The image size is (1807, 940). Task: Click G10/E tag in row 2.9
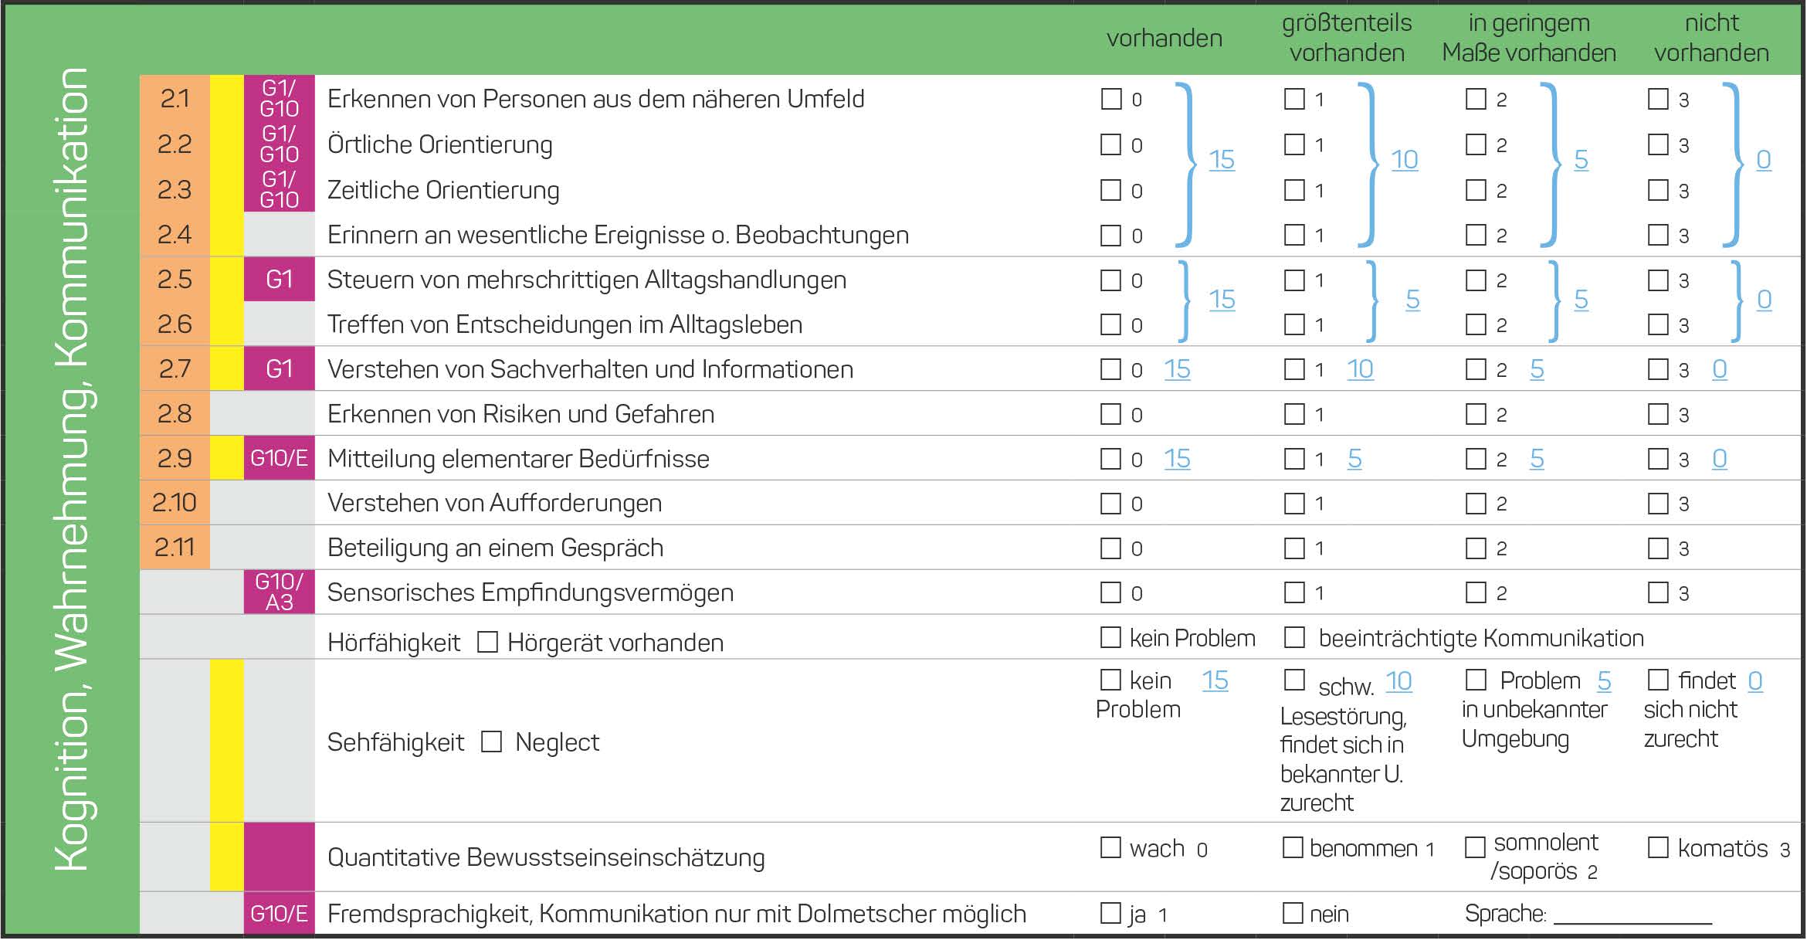(x=280, y=458)
